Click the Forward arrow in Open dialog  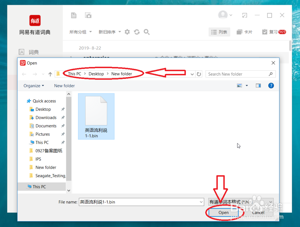pos(34,74)
